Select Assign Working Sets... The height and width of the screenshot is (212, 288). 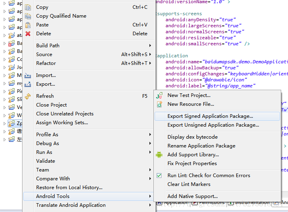coord(89,122)
